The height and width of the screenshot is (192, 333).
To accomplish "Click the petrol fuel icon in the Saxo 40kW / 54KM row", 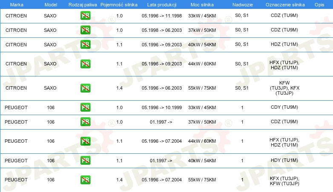I will click(x=85, y=44).
